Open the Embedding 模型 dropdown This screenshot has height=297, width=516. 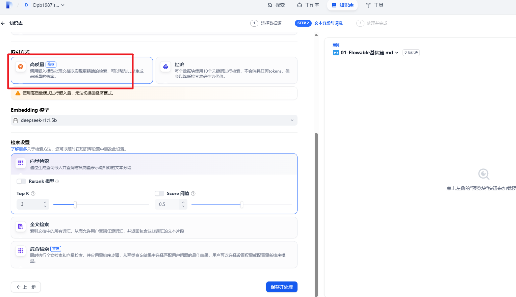(154, 120)
